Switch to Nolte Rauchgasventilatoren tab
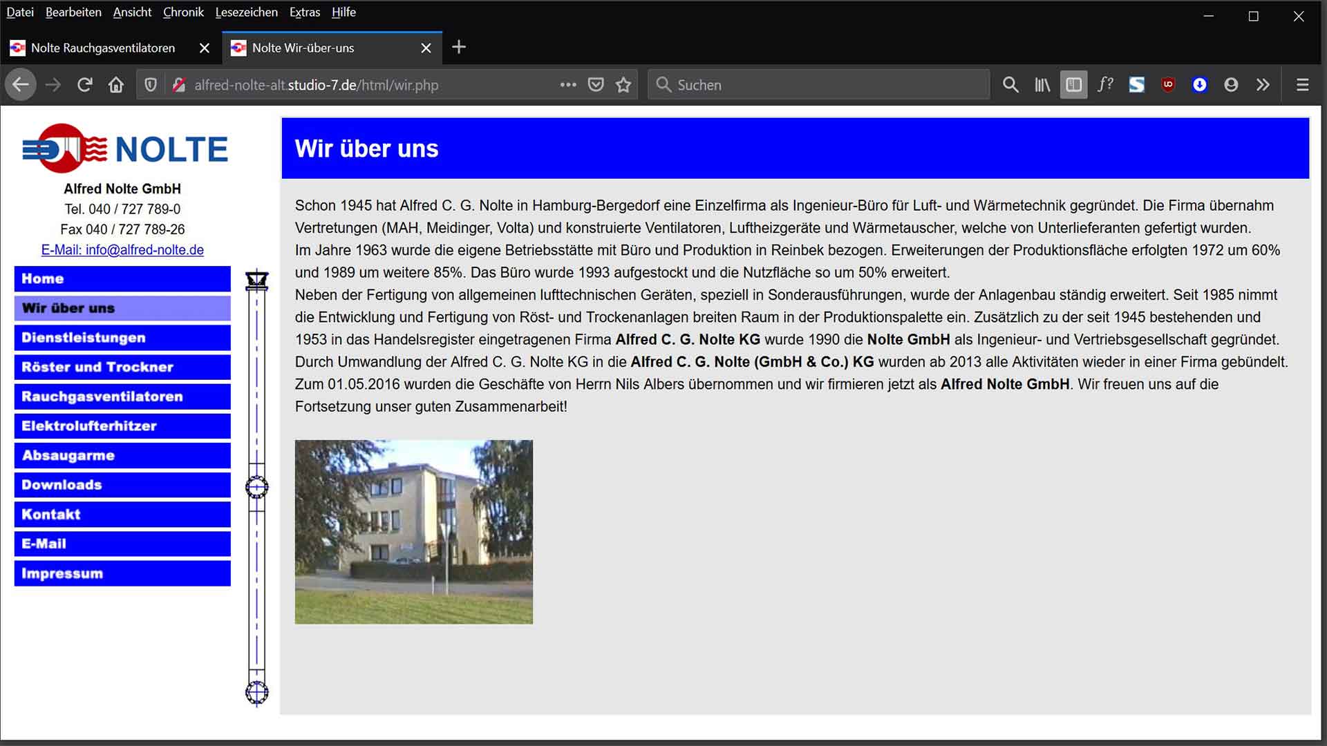 click(103, 48)
